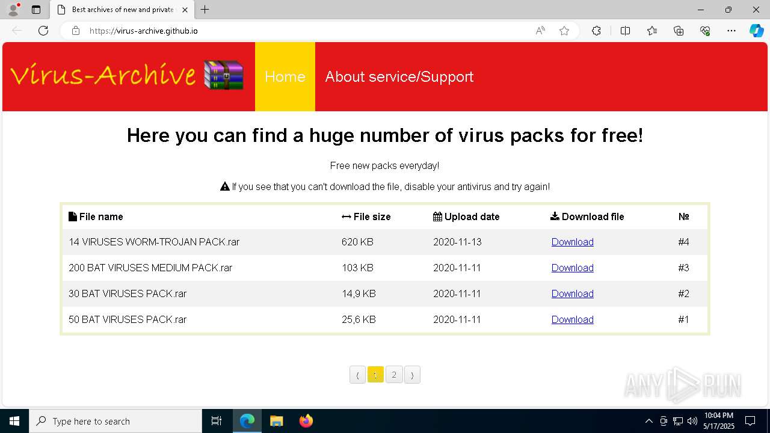Select the Home navigation tab
The image size is (770, 433).
pos(285,76)
